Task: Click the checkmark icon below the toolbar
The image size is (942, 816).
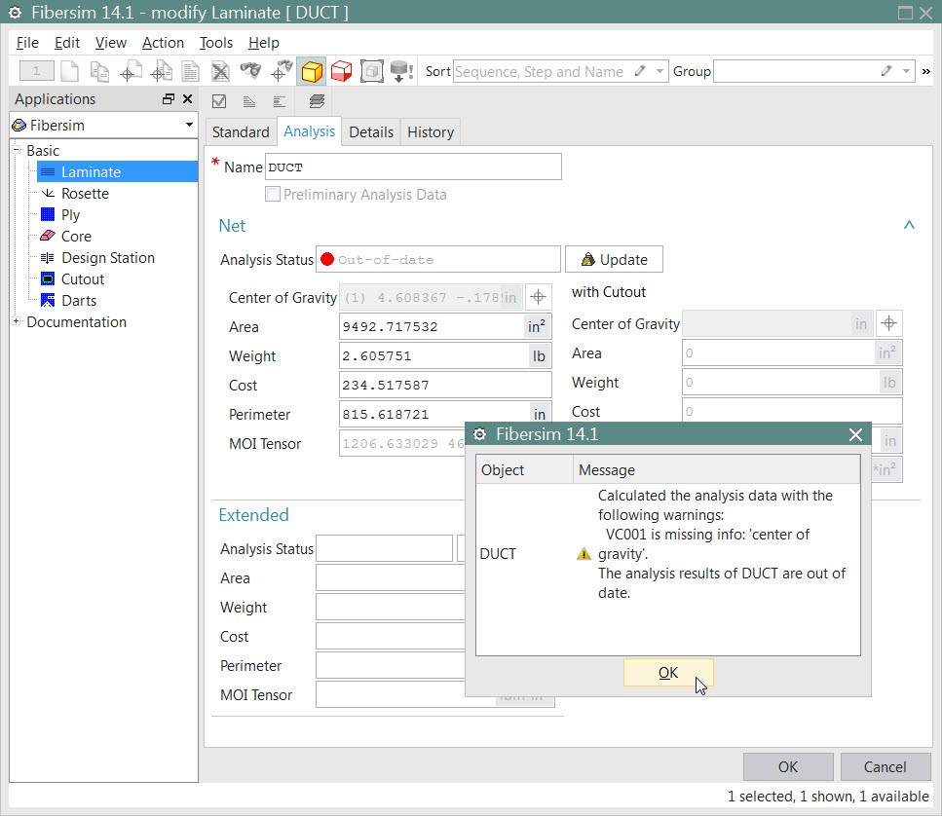Action: point(218,101)
